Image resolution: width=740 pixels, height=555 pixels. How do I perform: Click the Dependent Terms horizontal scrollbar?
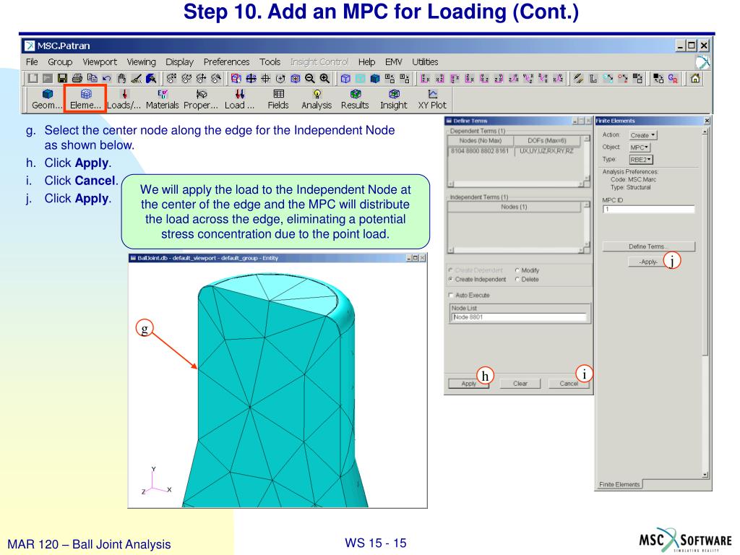coord(516,184)
